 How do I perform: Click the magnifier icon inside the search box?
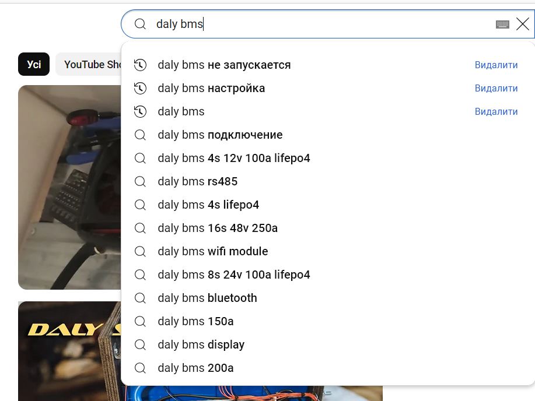coord(140,24)
